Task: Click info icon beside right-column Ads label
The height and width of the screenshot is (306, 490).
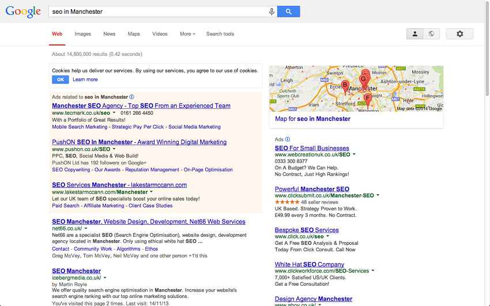Action: pos(288,139)
